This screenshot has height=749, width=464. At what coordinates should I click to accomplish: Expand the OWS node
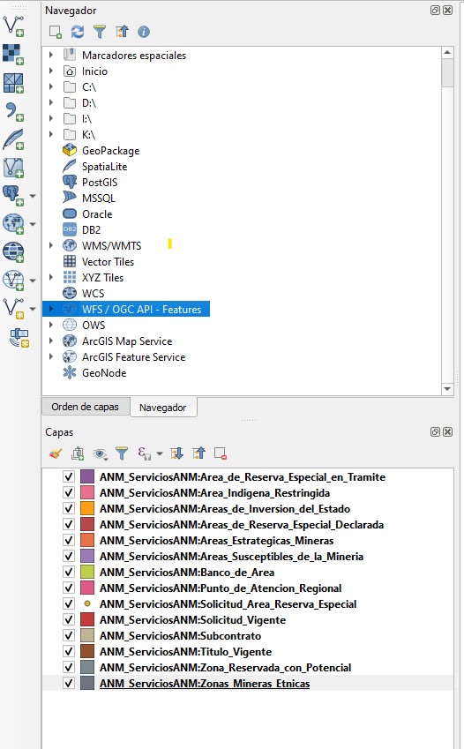click(51, 325)
